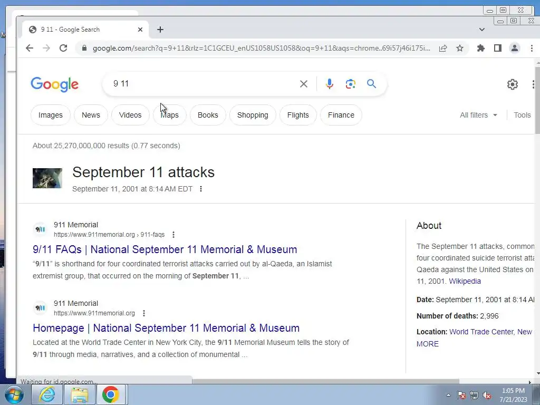Launch Internet Explorer from the taskbar

46,394
